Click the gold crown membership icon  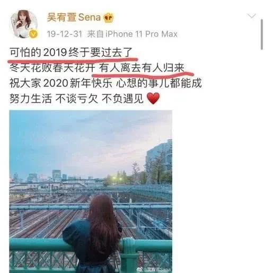coord(108,17)
